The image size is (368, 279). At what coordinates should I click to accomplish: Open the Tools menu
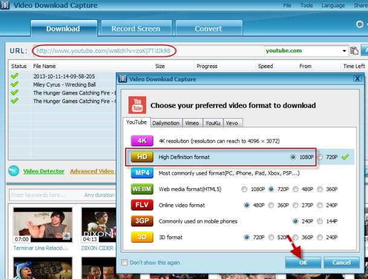click(x=306, y=5)
